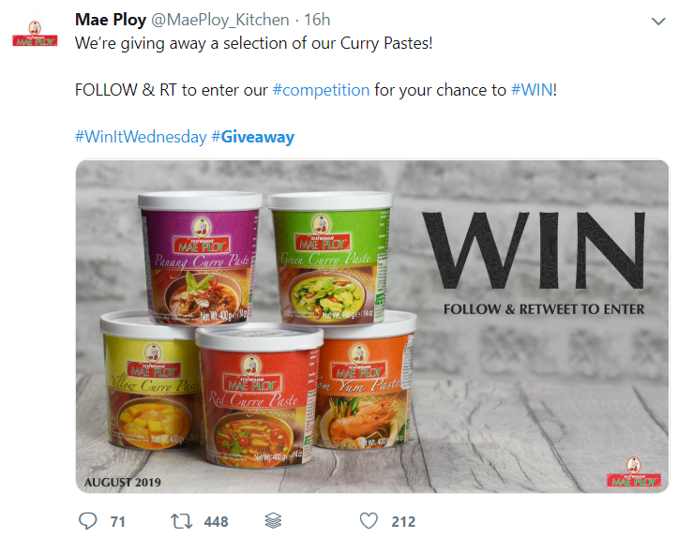Open the 16h tweet timestamp

click(x=317, y=20)
